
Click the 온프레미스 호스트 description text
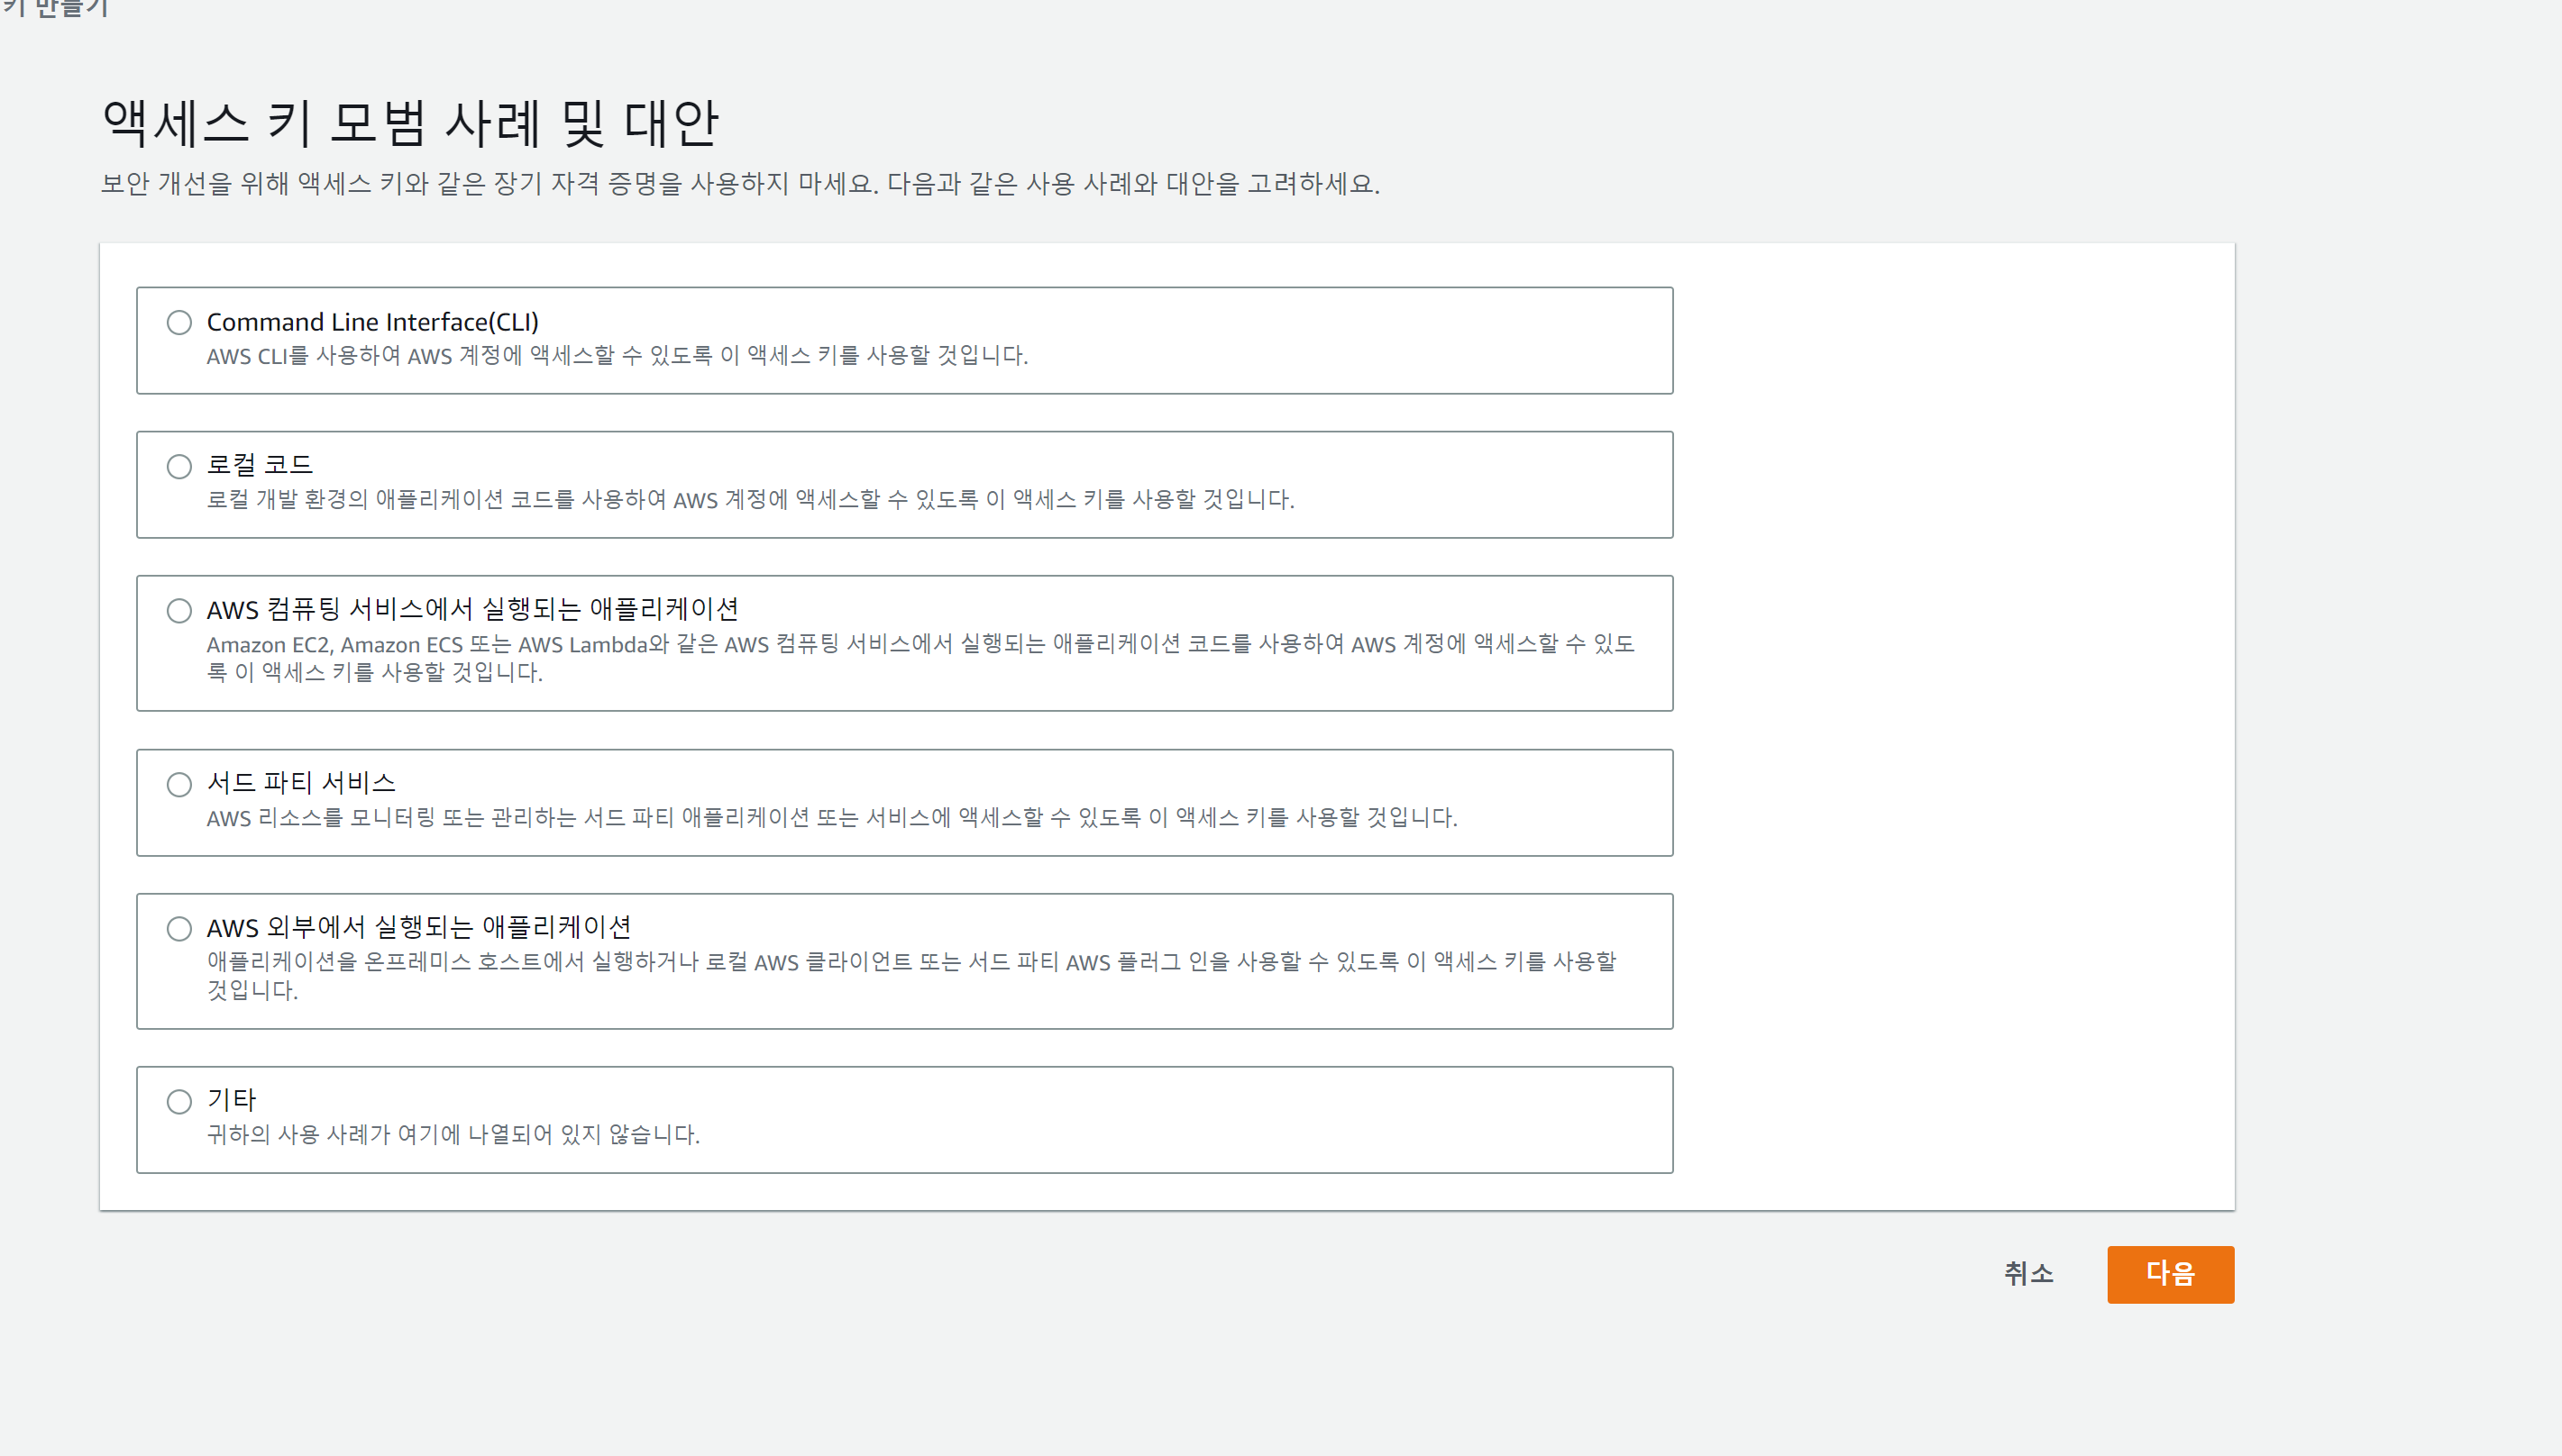(911, 975)
